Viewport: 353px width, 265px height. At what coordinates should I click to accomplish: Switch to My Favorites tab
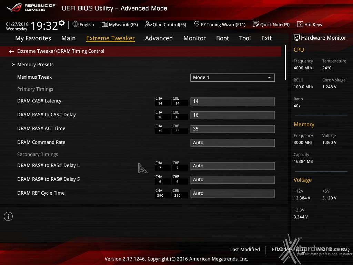[33, 38]
